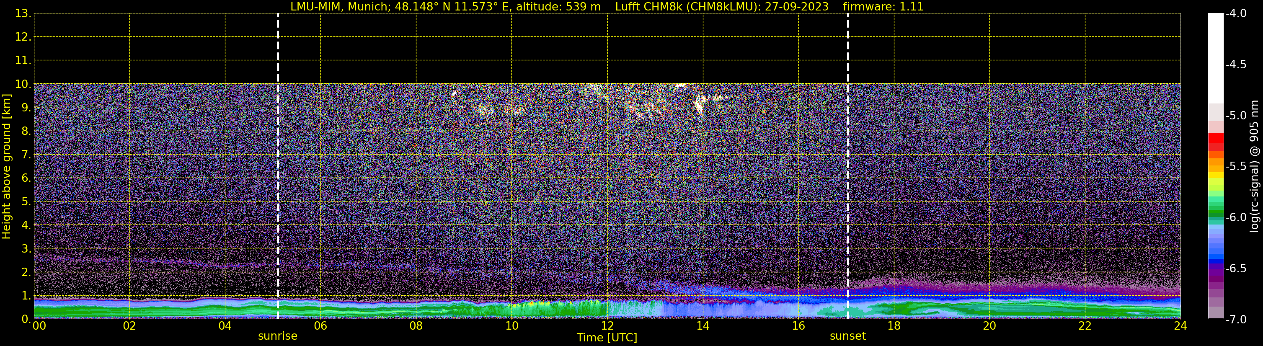Click the '-7.0' colorbar tick label
The width and height of the screenshot is (1263, 346).
pyautogui.click(x=1235, y=319)
